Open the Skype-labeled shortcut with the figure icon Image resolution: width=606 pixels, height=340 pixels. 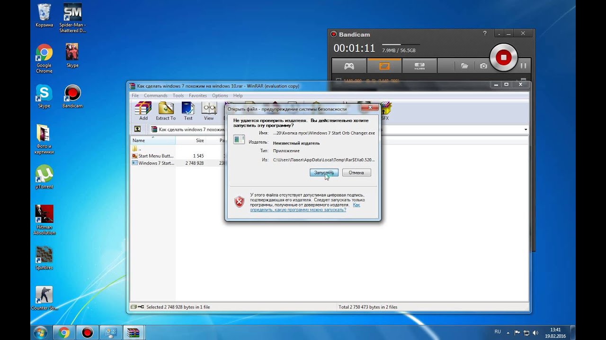(x=72, y=56)
